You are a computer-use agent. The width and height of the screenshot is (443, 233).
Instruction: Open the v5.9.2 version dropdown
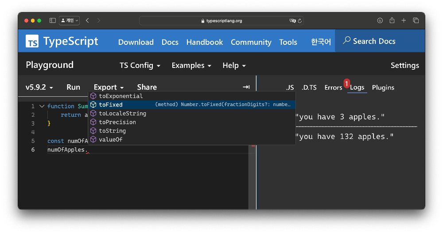pyautogui.click(x=39, y=87)
